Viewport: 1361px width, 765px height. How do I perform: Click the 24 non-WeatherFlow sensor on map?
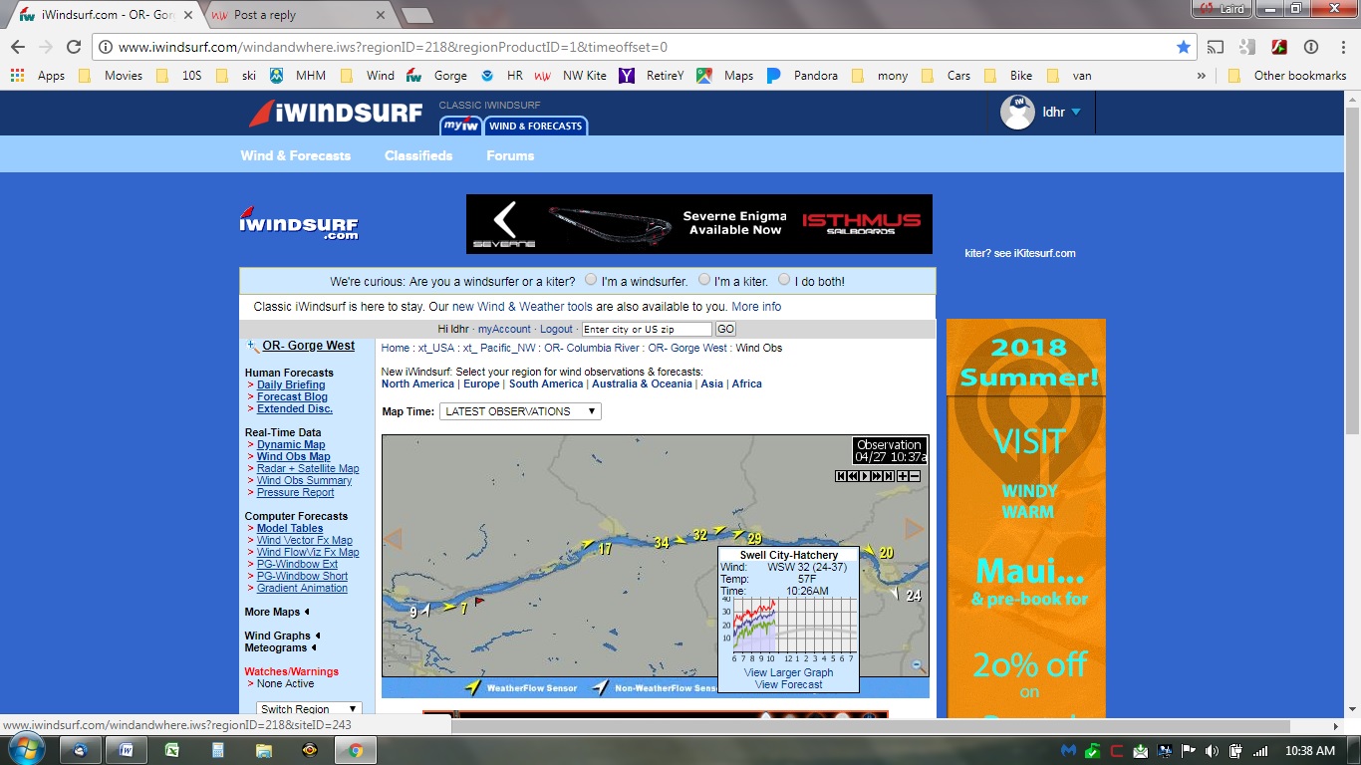[x=913, y=596]
